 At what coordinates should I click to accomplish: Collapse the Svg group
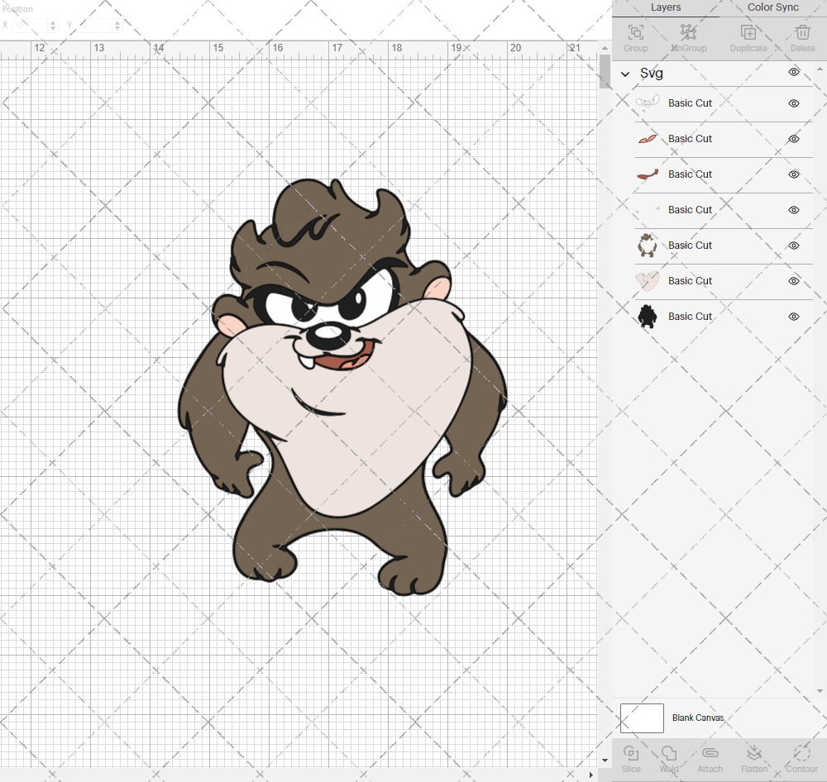click(x=625, y=74)
